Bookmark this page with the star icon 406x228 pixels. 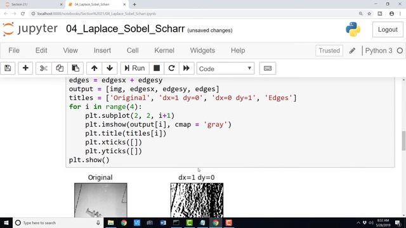[x=369, y=14]
